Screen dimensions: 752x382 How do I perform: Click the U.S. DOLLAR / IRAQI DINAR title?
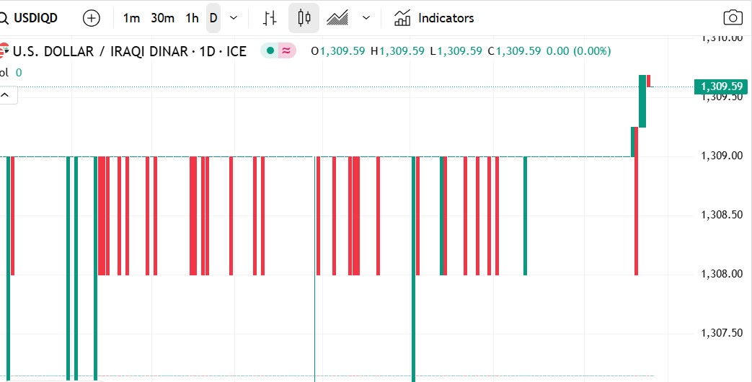(98, 51)
